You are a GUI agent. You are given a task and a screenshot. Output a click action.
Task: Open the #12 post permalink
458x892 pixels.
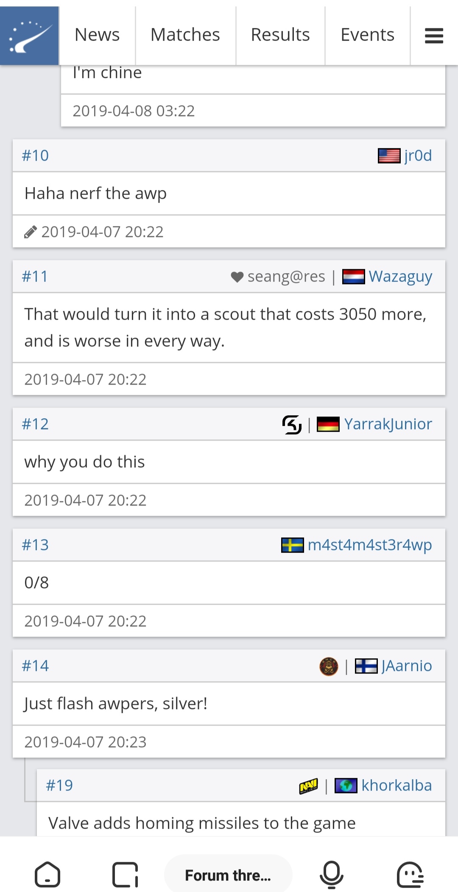(x=35, y=424)
